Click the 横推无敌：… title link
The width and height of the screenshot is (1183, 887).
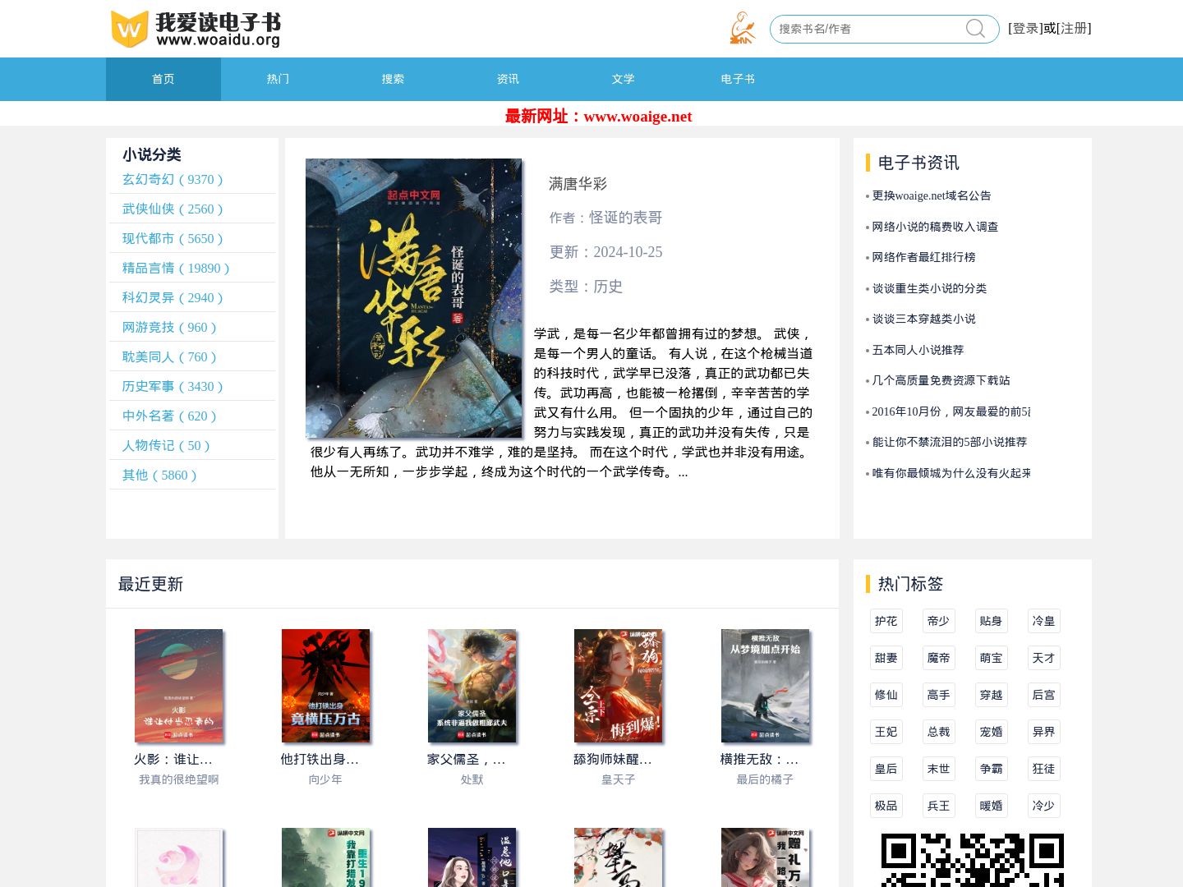point(759,759)
